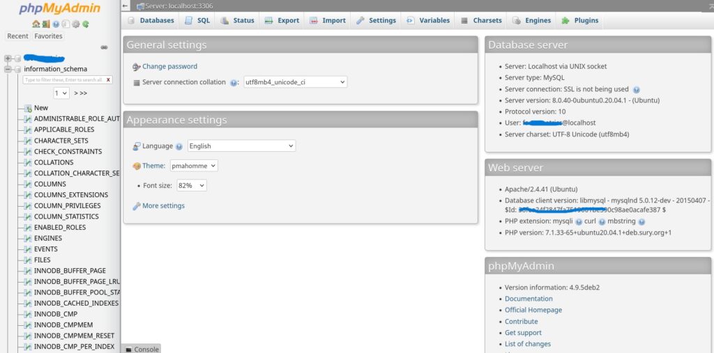The width and height of the screenshot is (714, 353).
Task: Go to phpMyAdmin home via house icon
Action: tap(36, 24)
